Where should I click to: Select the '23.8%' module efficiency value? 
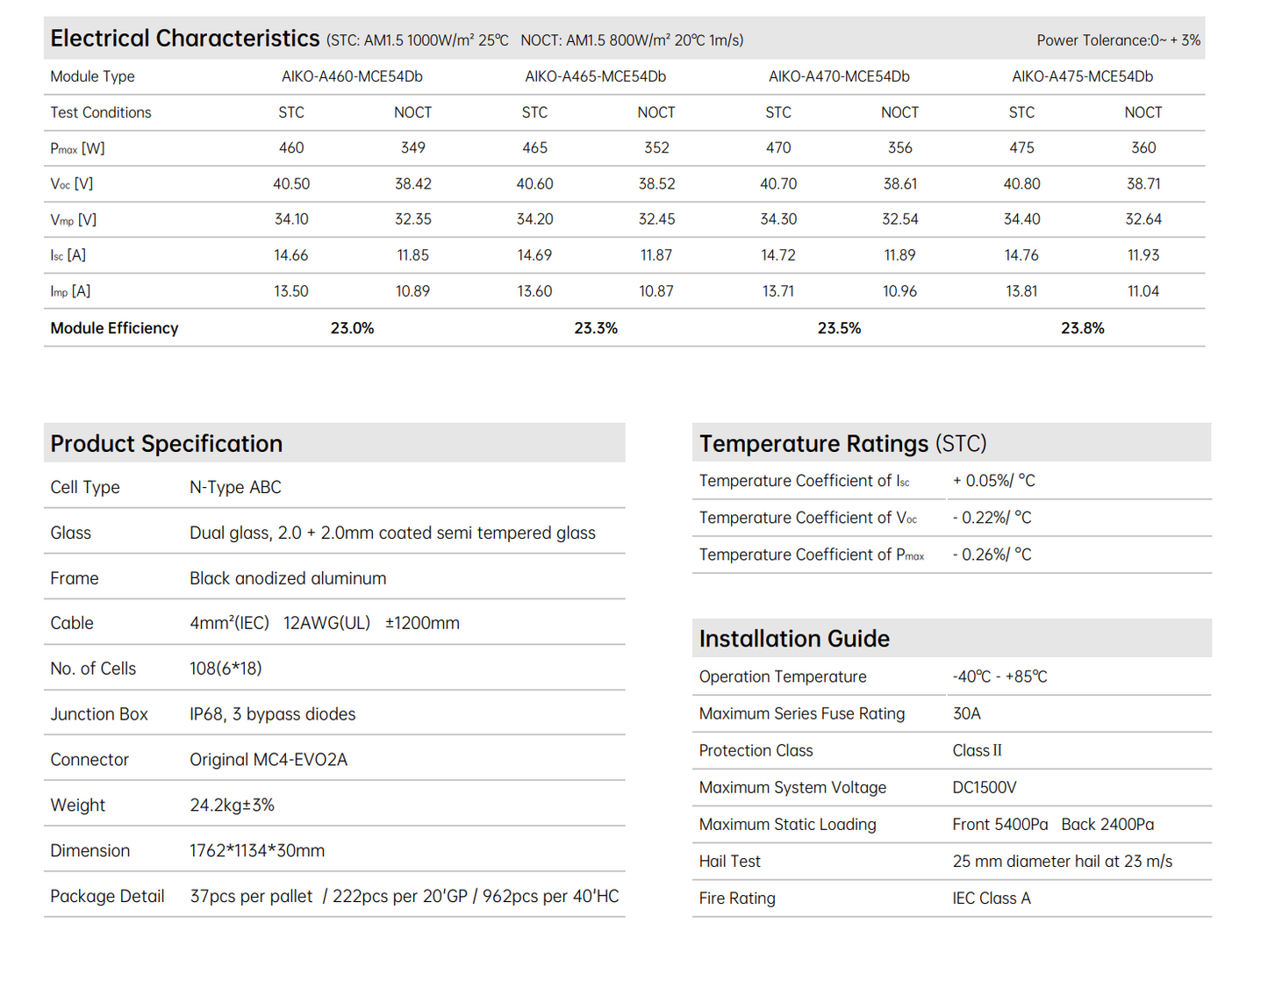[1082, 328]
